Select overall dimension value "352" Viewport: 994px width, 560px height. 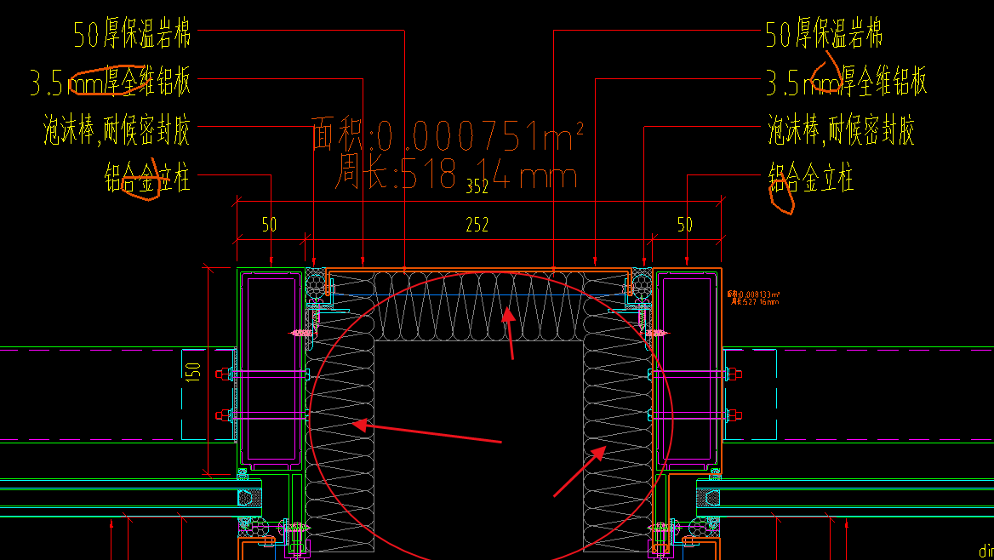(x=477, y=186)
